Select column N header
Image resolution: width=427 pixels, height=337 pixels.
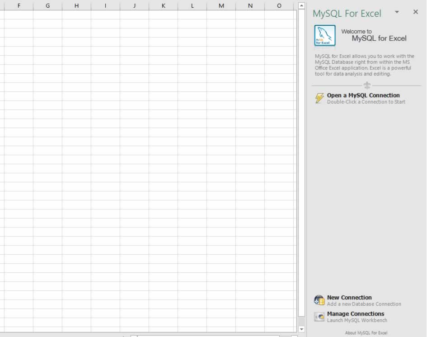point(250,5)
